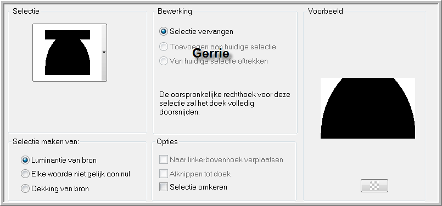Click the 'Voorbeeld' group label

(x=325, y=12)
